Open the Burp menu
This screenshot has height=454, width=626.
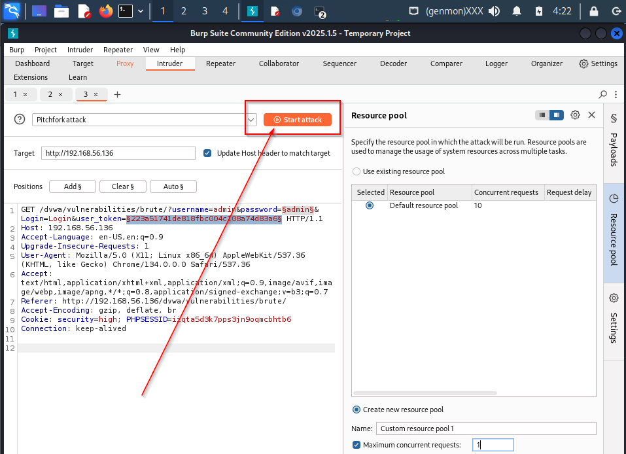[x=17, y=50]
